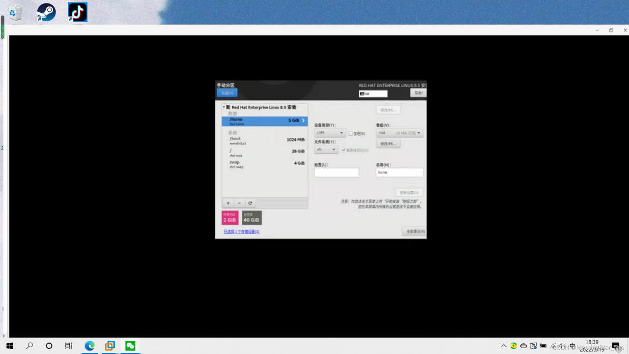This screenshot has width=629, height=354.
Task: Toggle the 重新格式化 (reformat) checkbox
Action: [x=343, y=150]
